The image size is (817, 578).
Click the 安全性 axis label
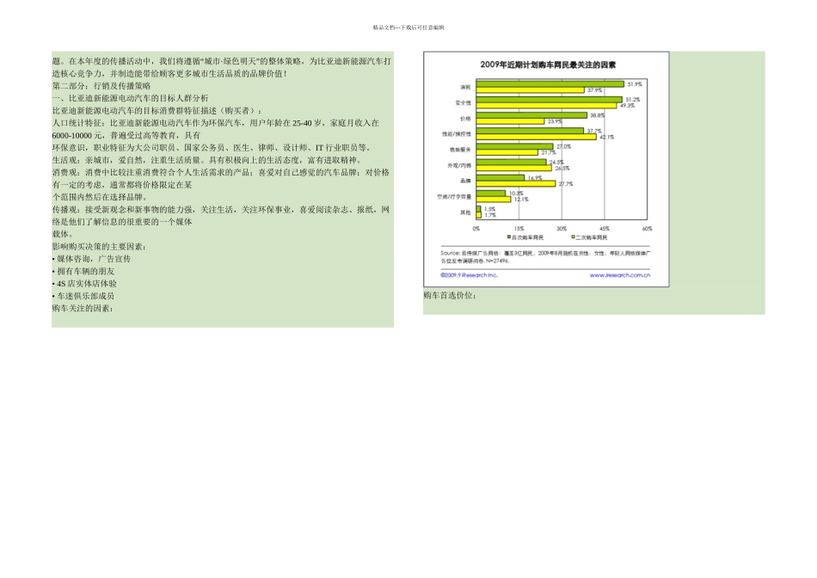point(464,102)
